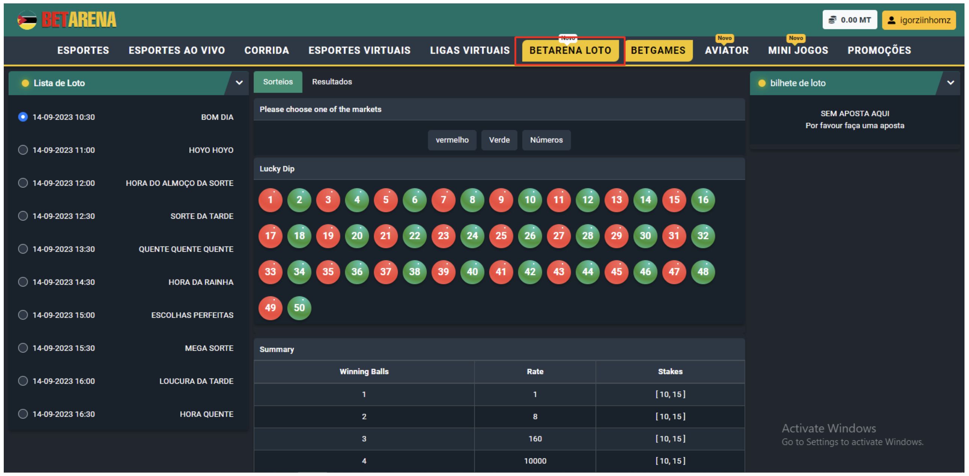Pick red ball number 45
969x476 pixels.
617,272
